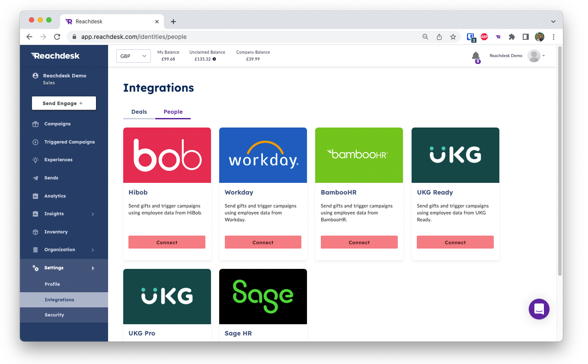Select the People tab
The image size is (588, 364).
click(173, 112)
